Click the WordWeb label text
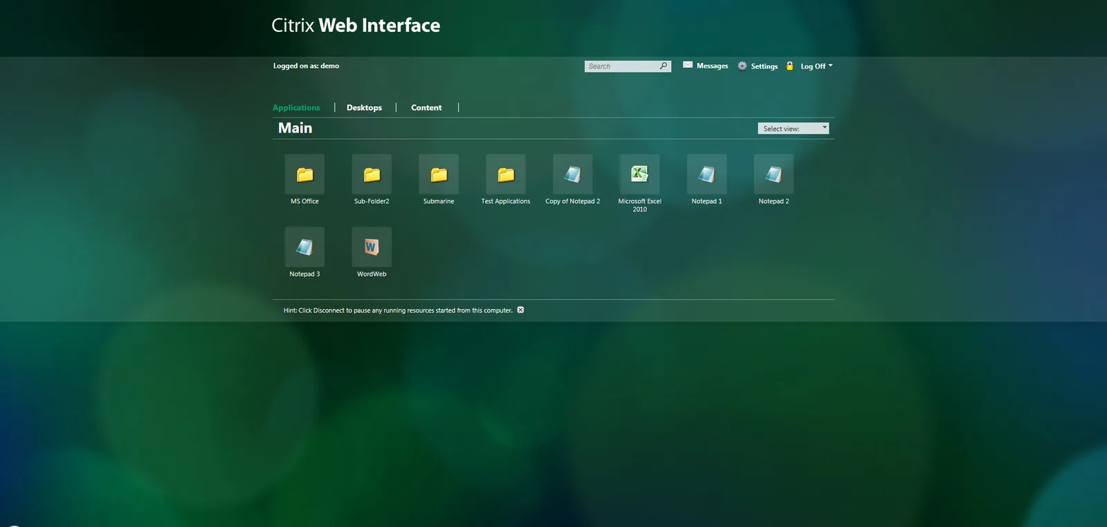Viewport: 1107px width, 527px height. tap(372, 274)
